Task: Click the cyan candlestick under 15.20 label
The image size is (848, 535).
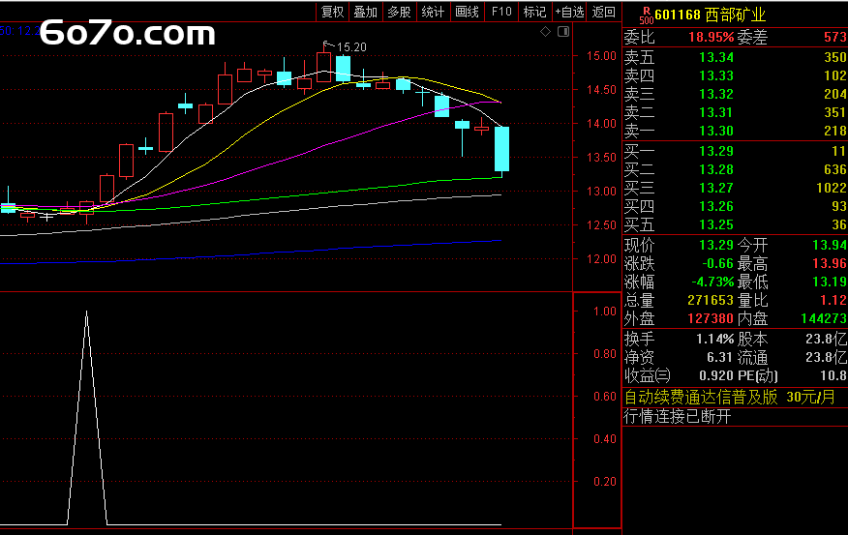Action: [343, 69]
